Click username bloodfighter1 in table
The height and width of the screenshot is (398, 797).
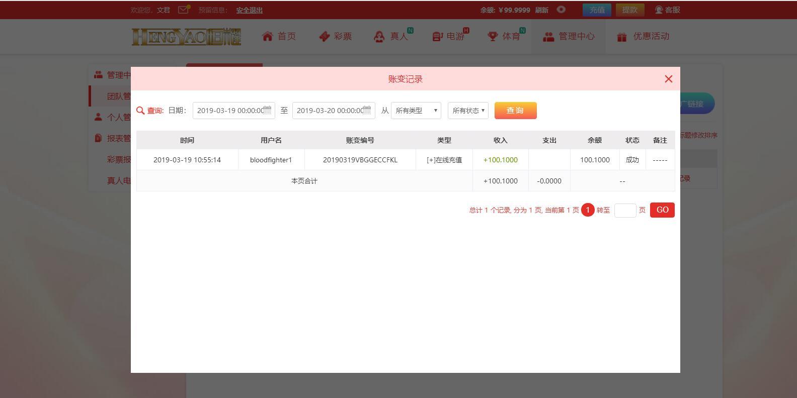tap(271, 160)
